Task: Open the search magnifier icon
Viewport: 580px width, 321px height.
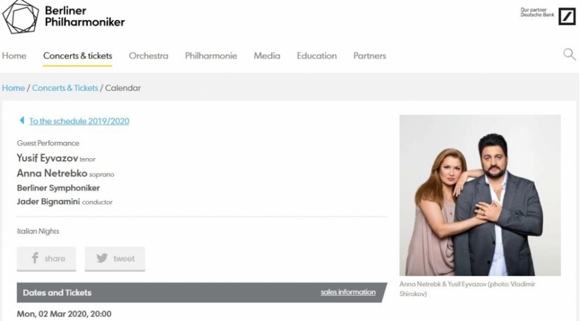Action: (x=569, y=54)
